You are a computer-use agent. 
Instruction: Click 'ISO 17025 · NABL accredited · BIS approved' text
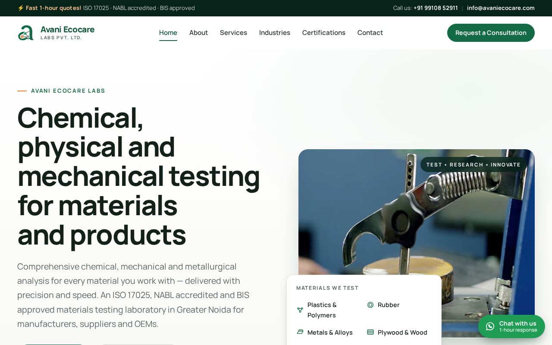pyautogui.click(x=139, y=8)
